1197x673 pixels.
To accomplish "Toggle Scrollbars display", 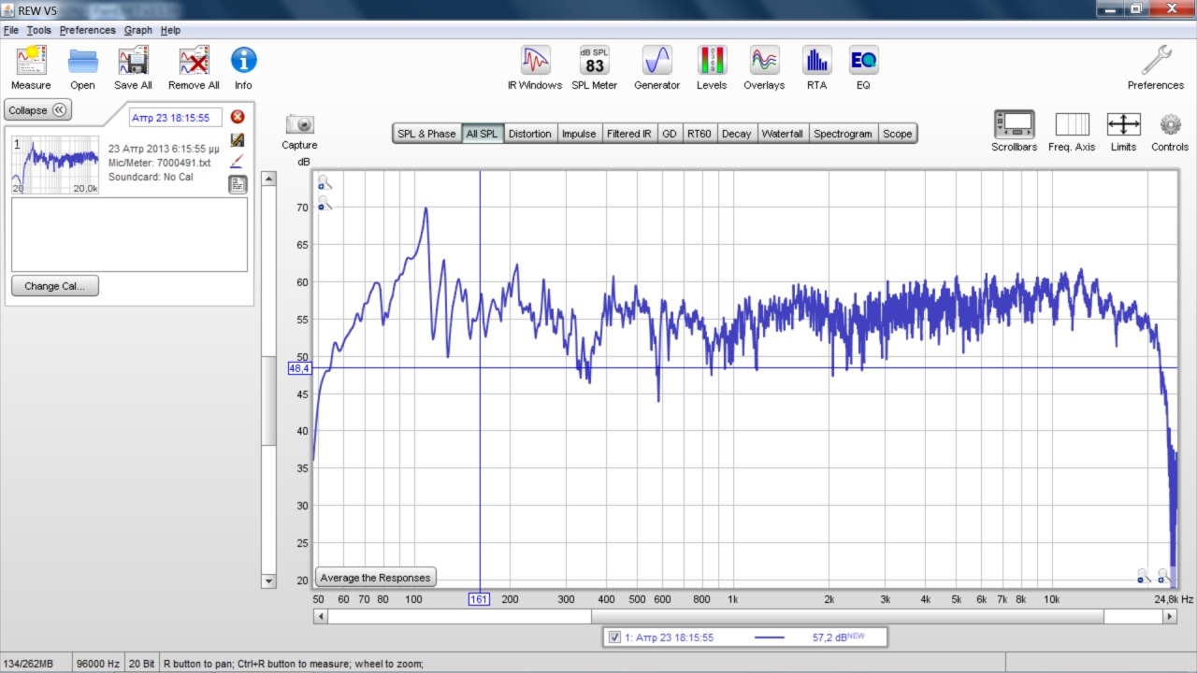I will [1014, 125].
